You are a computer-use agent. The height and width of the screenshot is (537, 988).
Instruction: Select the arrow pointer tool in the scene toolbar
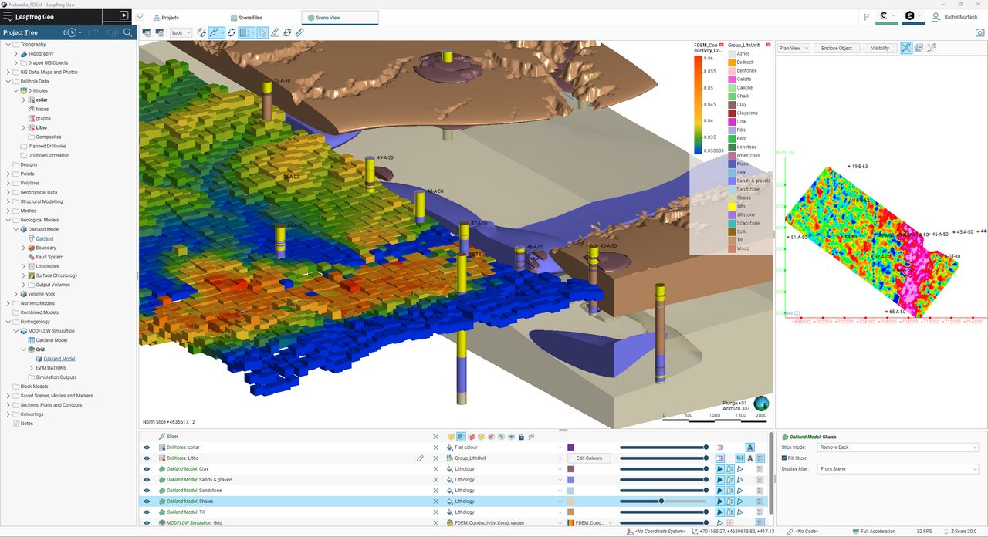point(262,32)
